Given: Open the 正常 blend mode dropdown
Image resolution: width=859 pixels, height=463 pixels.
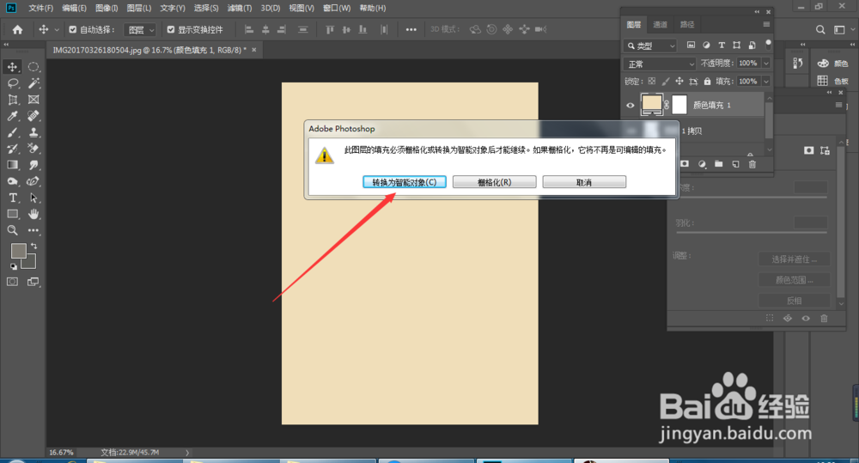Looking at the screenshot, I should [660, 64].
